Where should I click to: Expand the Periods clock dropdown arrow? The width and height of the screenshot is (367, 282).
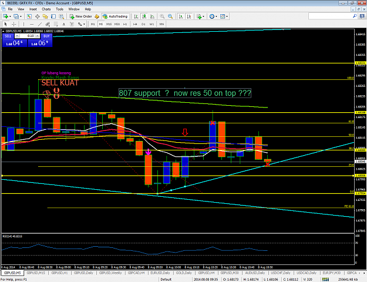point(216,16)
